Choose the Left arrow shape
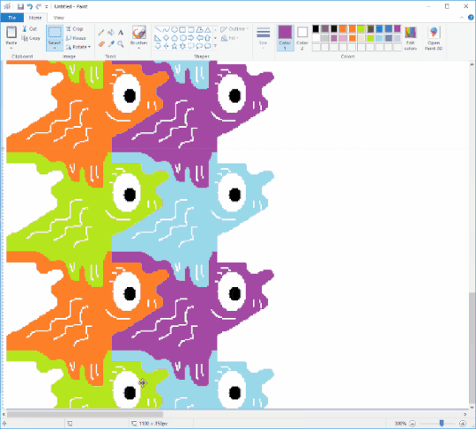The height and width of the screenshot is (429, 476). click(199, 38)
